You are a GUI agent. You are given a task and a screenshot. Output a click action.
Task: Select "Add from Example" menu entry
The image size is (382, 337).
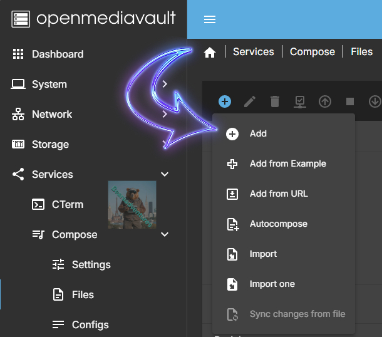(287, 163)
